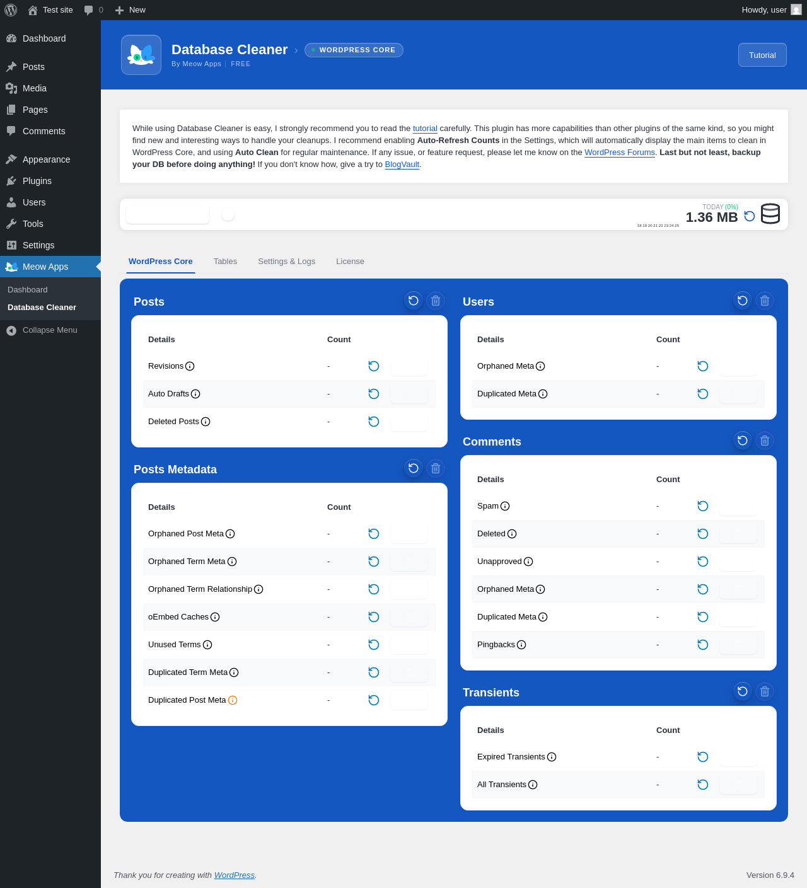Go to Plugins in the sidebar
Viewport: 807px width, 888px height.
pos(37,181)
